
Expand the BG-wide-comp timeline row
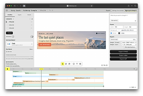click(x=12, y=86)
